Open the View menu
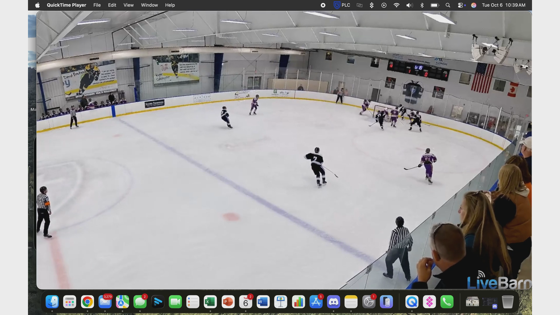This screenshot has height=315, width=560. click(x=128, y=5)
